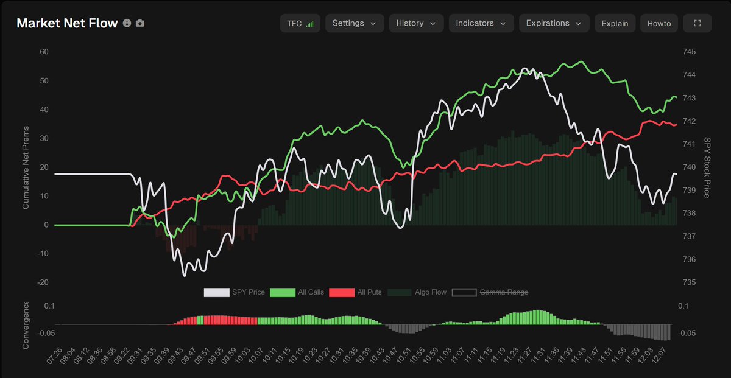Expand the Indicators dropdown menu
Screen dimensions: 731x378
pos(481,23)
